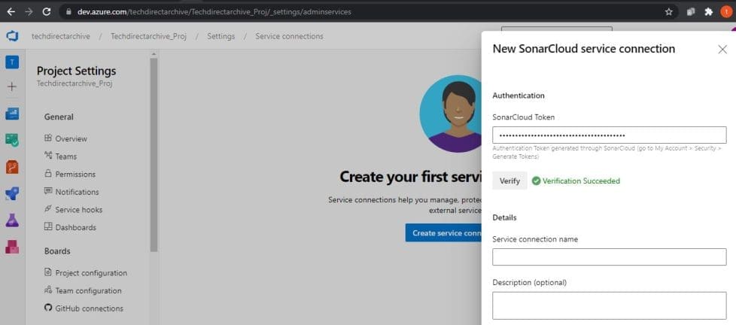Click Techdirectarchive_Proj breadcrumb link

click(149, 36)
